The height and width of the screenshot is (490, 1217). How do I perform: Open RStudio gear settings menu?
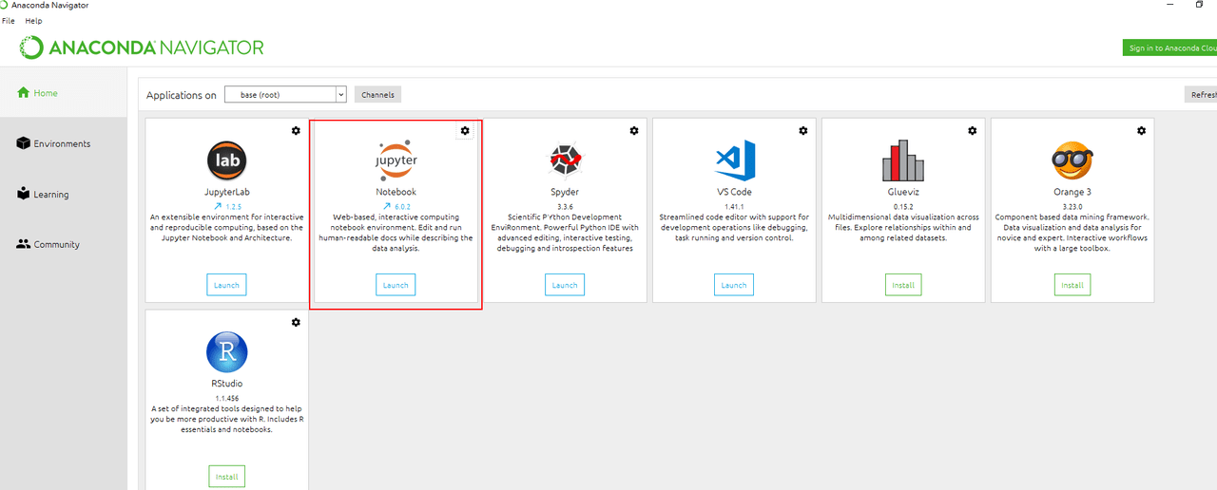click(296, 323)
